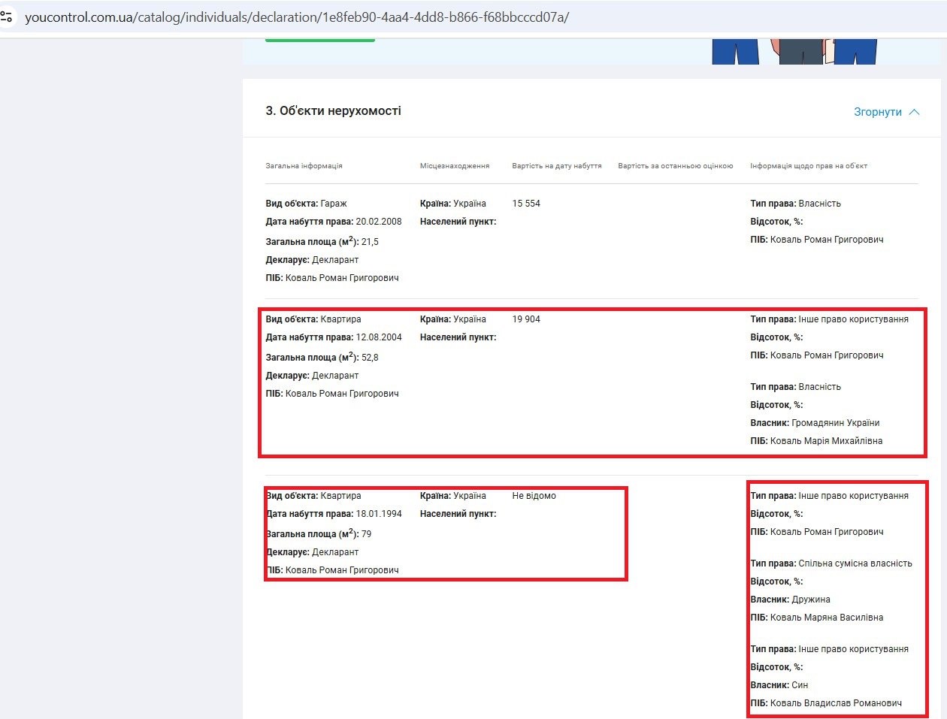Click the value 15 554
This screenshot has height=719, width=947.
[x=526, y=204]
